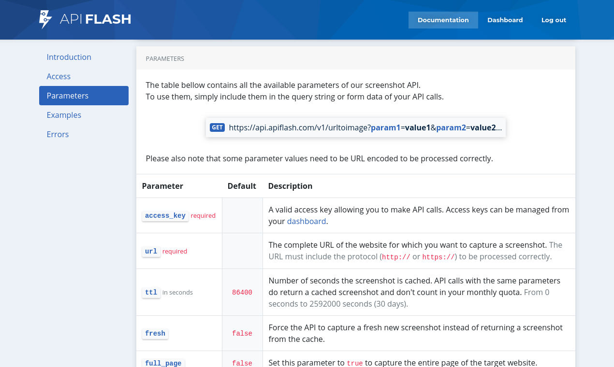The width and height of the screenshot is (614, 367).
Task: Click the ttl parameter label
Action: (x=151, y=292)
